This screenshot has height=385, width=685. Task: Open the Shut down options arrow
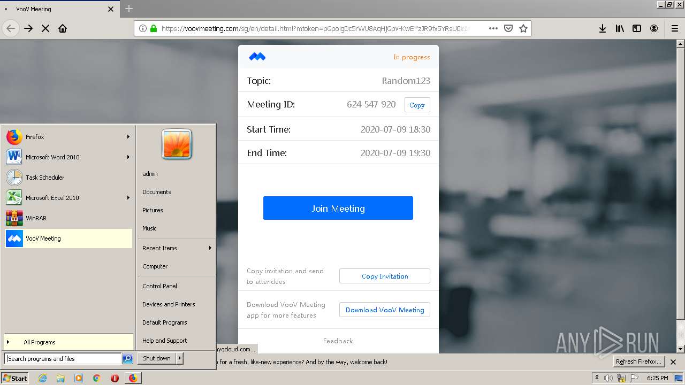click(180, 358)
